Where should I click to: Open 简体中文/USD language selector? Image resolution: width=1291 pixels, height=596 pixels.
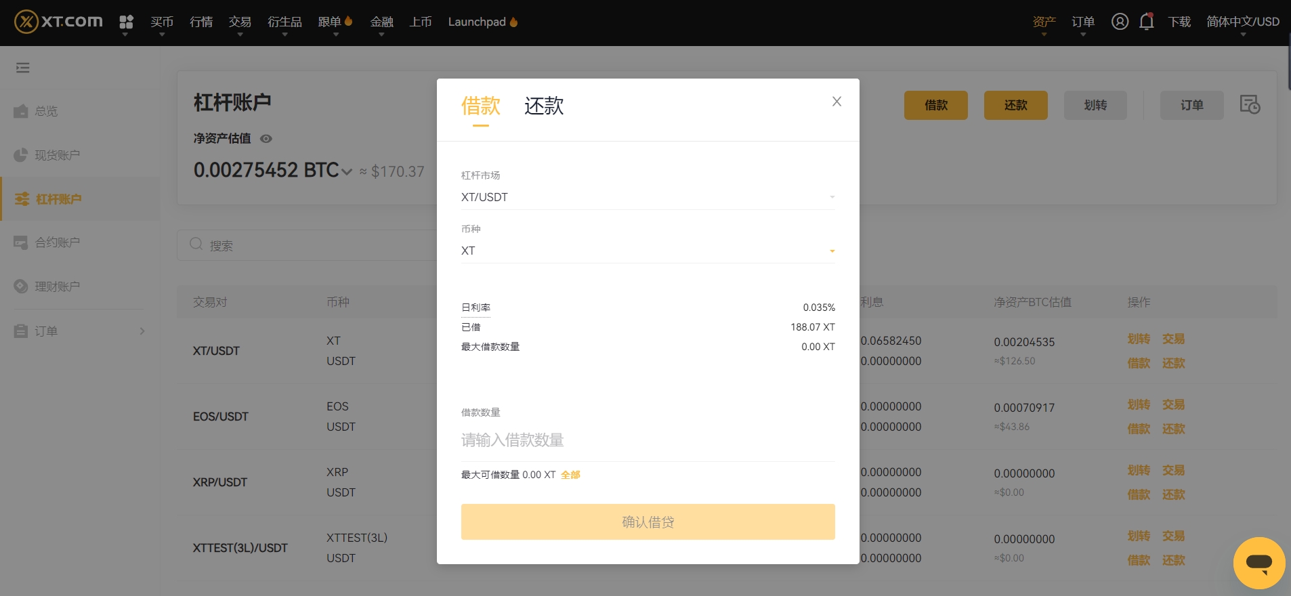(x=1243, y=22)
